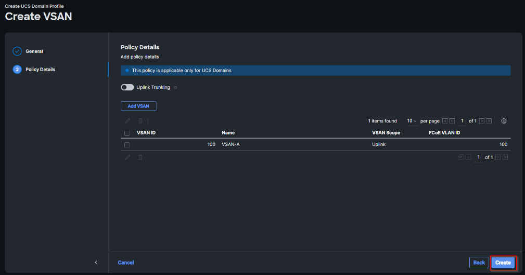Viewport: 525px width, 275px height.
Task: Open the items per page dropdown
Action: click(412, 121)
